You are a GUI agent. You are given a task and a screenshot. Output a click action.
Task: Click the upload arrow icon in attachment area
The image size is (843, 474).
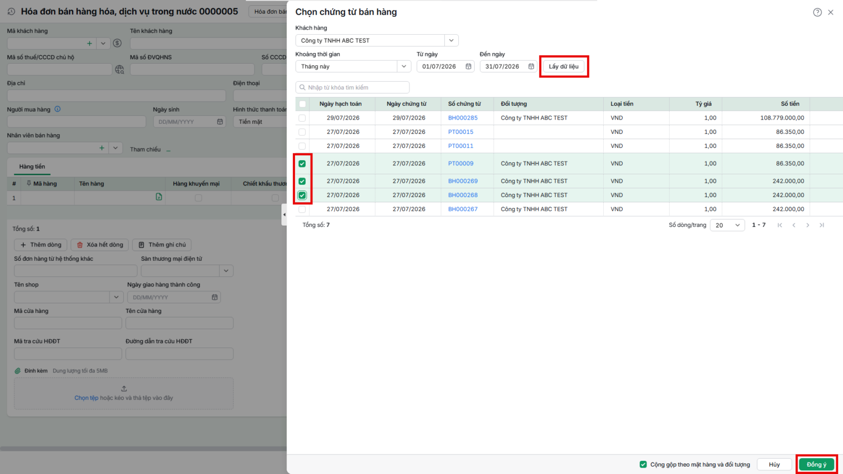[x=124, y=389]
